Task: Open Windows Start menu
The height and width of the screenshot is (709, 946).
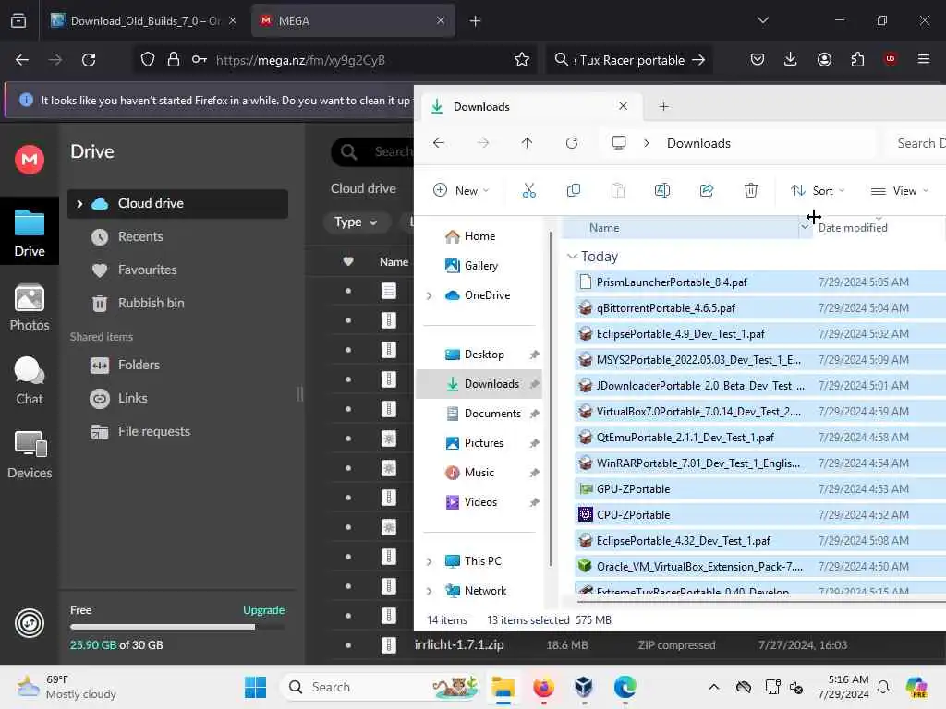Action: coord(255,687)
